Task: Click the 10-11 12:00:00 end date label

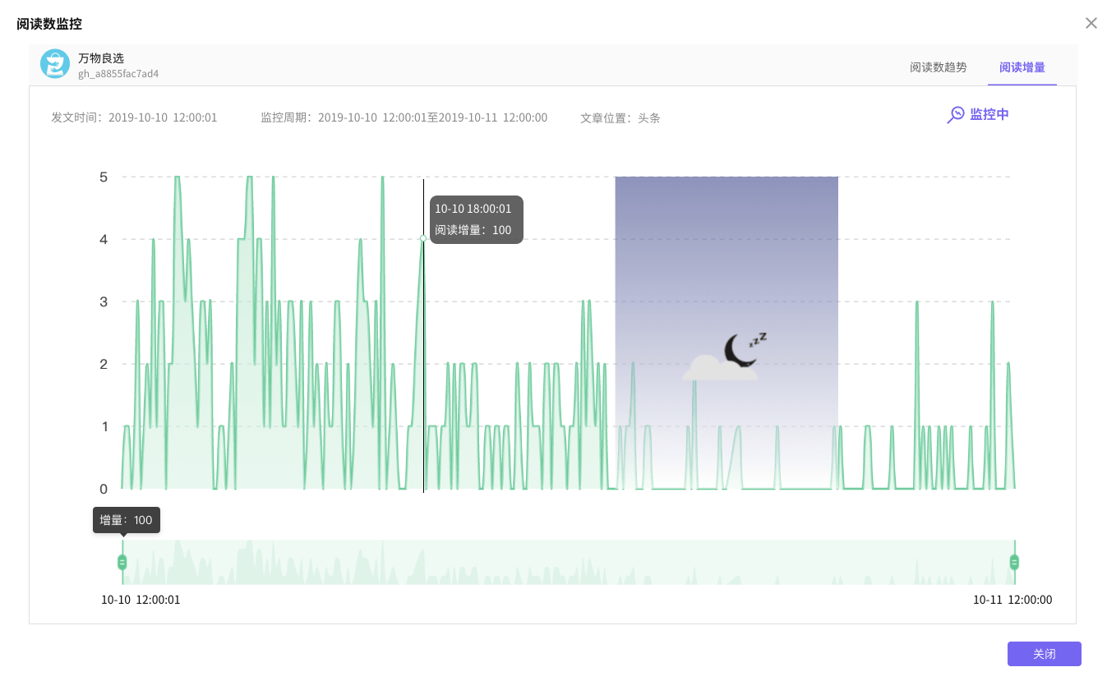Action: click(1012, 600)
